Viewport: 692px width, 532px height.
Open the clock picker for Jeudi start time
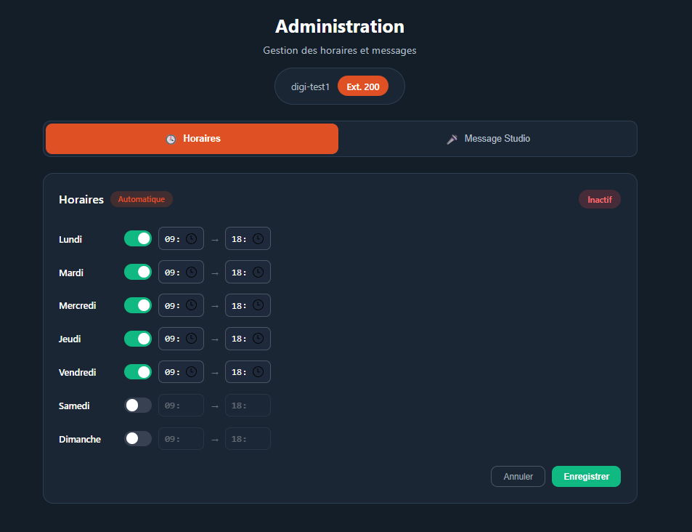[192, 339]
